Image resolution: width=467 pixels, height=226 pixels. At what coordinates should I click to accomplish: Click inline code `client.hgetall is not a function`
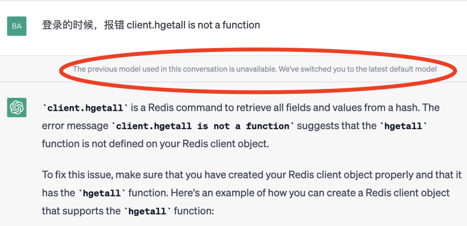click(x=202, y=126)
